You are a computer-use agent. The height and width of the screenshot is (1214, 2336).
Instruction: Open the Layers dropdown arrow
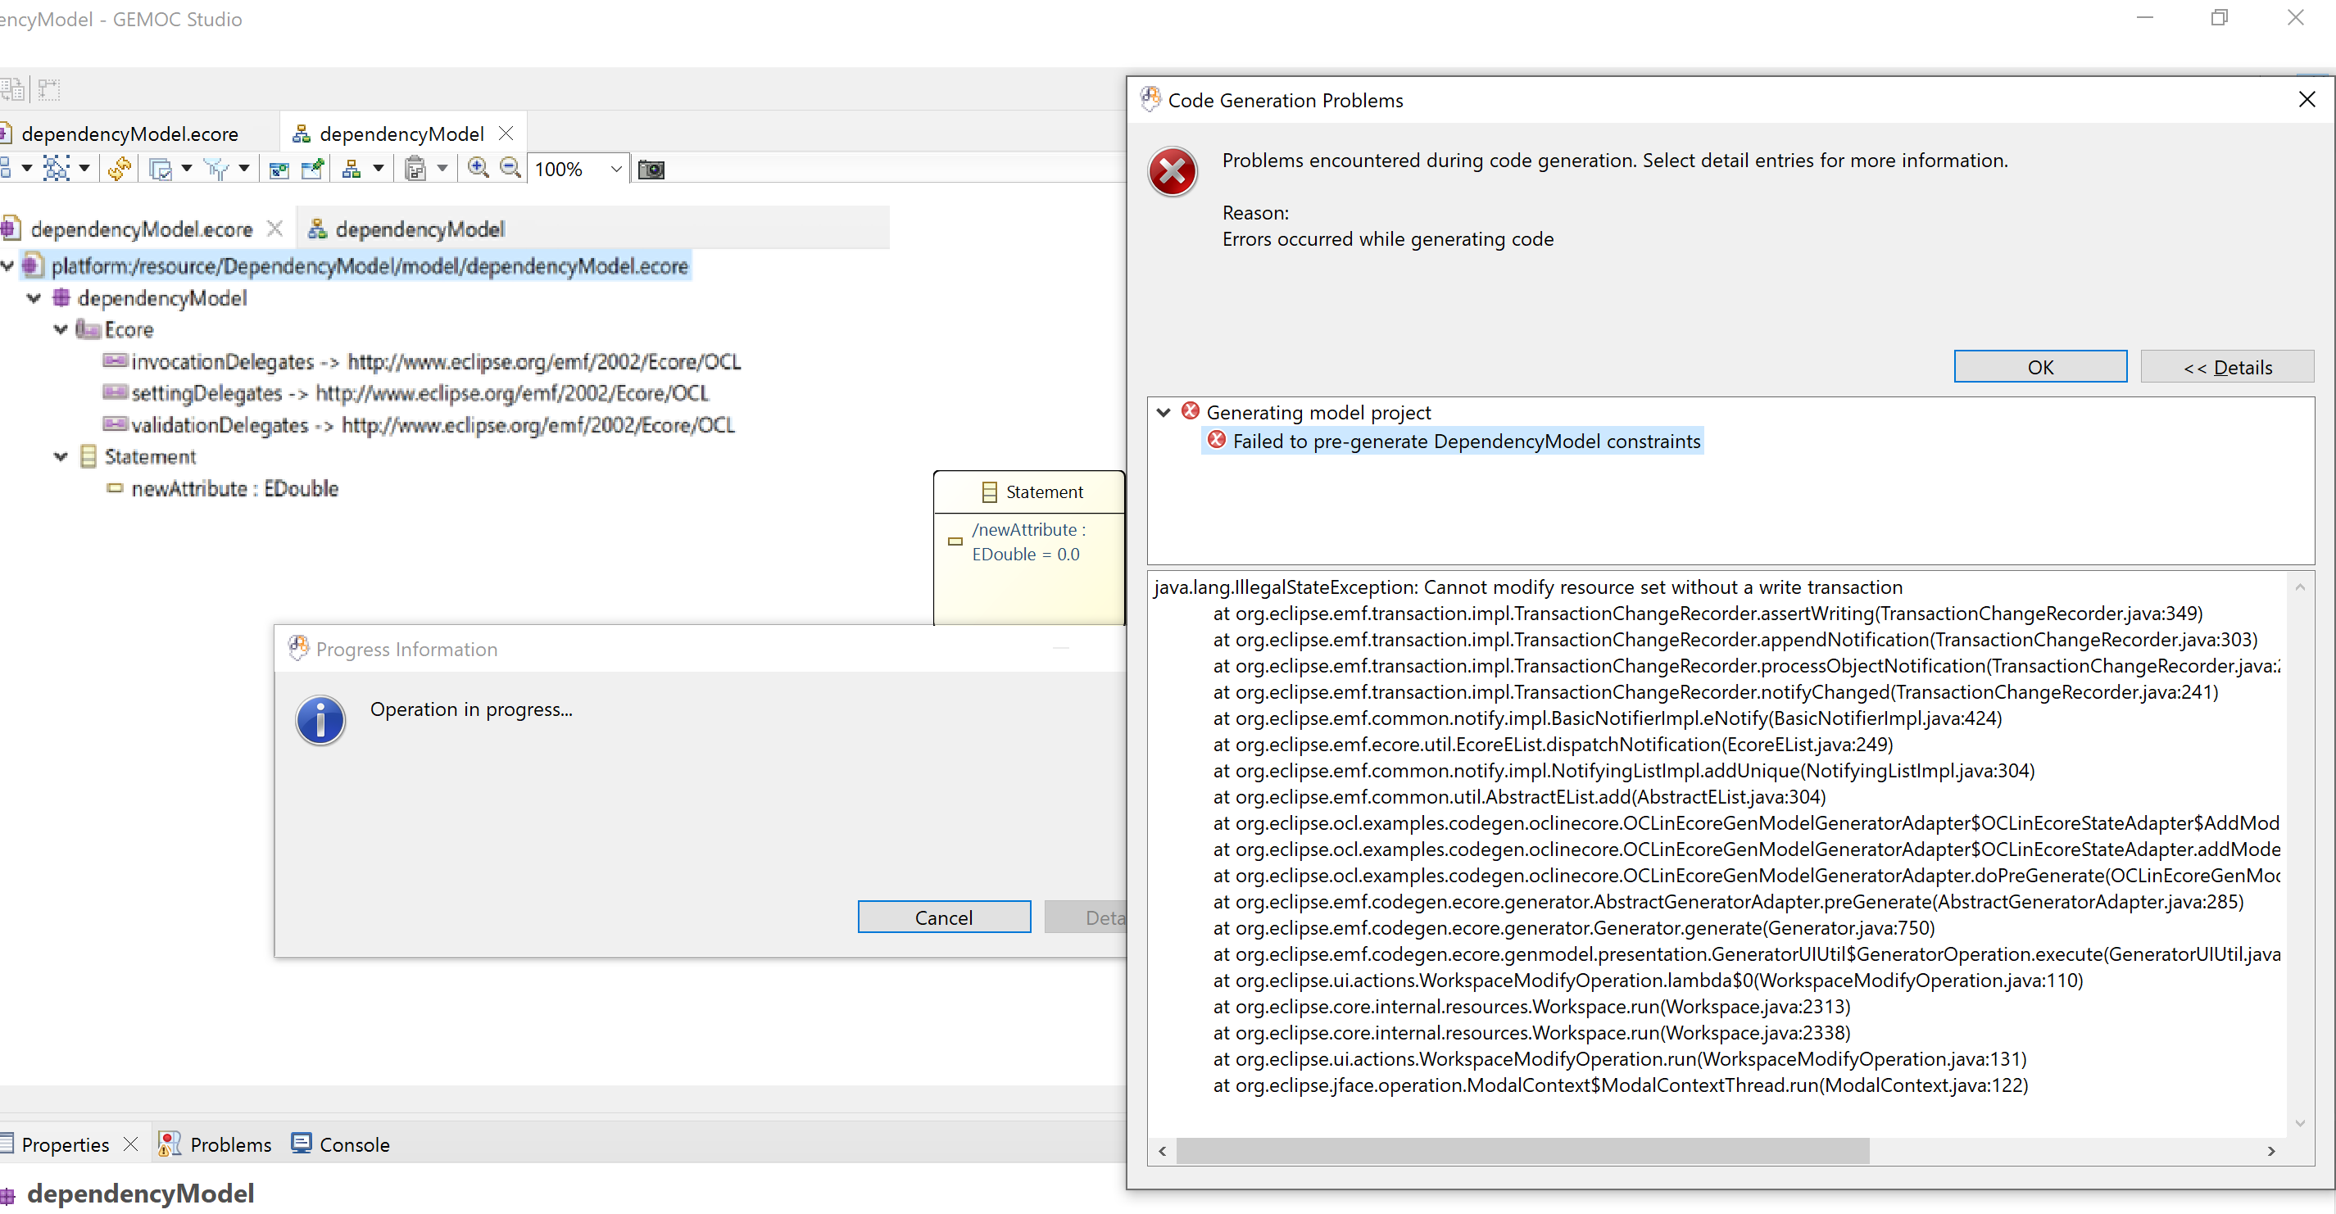click(187, 168)
